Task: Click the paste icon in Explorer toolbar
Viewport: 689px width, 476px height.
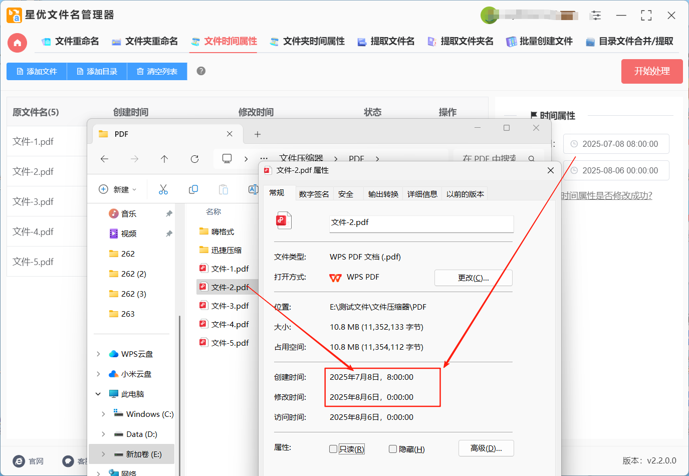Action: click(223, 189)
